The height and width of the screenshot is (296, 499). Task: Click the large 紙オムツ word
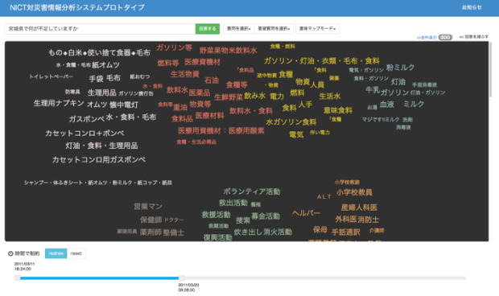coord(105,65)
